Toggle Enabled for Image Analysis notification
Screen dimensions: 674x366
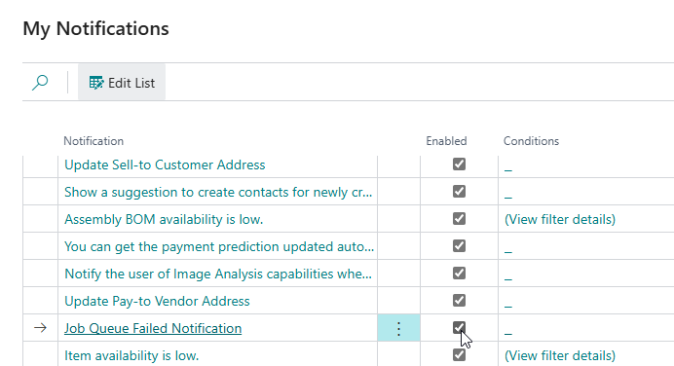pos(459,274)
